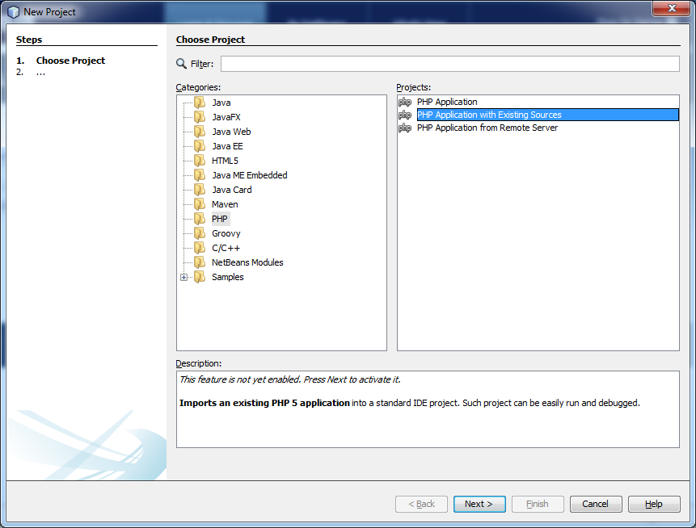
Task: Click the disabled Finish button
Action: pos(538,504)
